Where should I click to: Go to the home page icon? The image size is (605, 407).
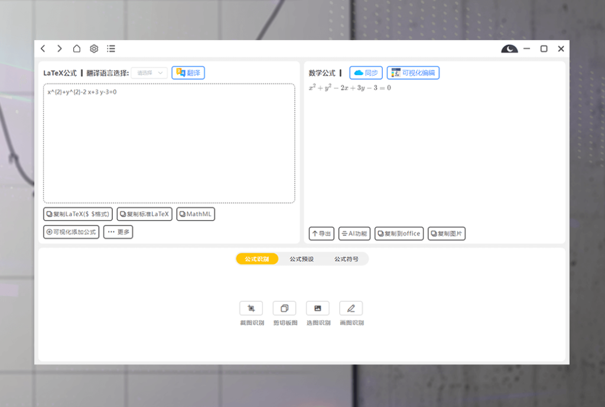[x=77, y=48]
